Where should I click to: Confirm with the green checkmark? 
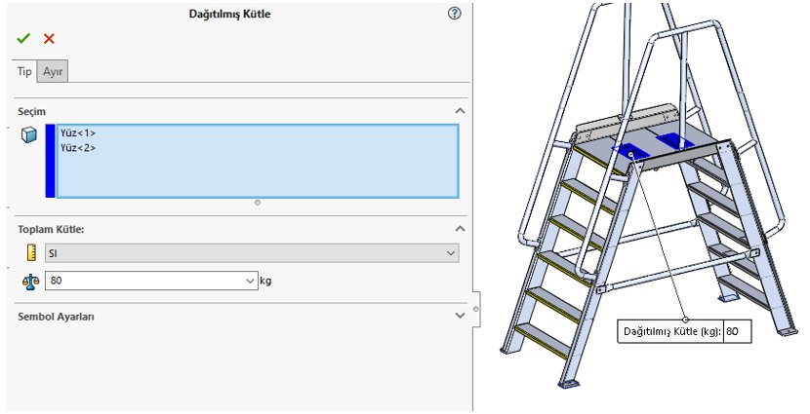pyautogui.click(x=23, y=39)
